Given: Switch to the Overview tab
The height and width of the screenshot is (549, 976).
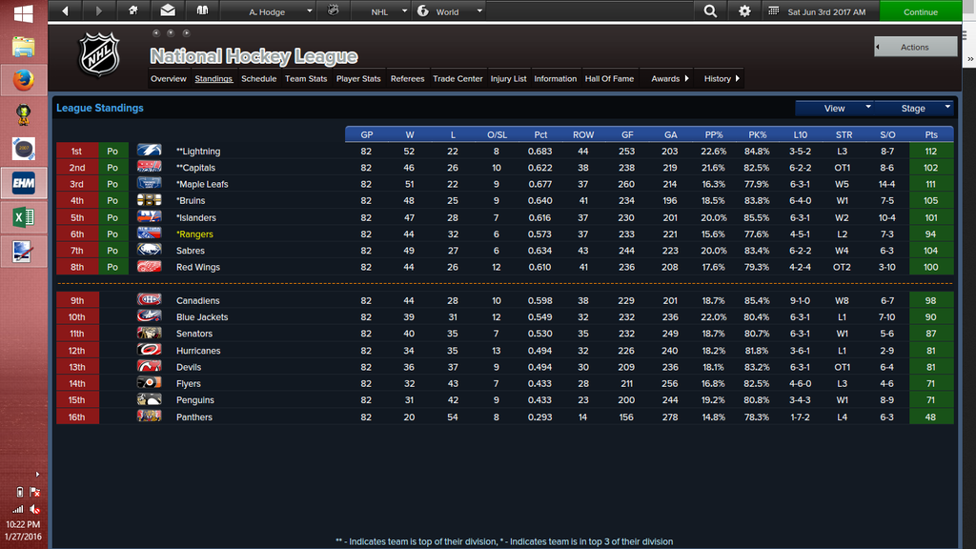Looking at the screenshot, I should (168, 78).
